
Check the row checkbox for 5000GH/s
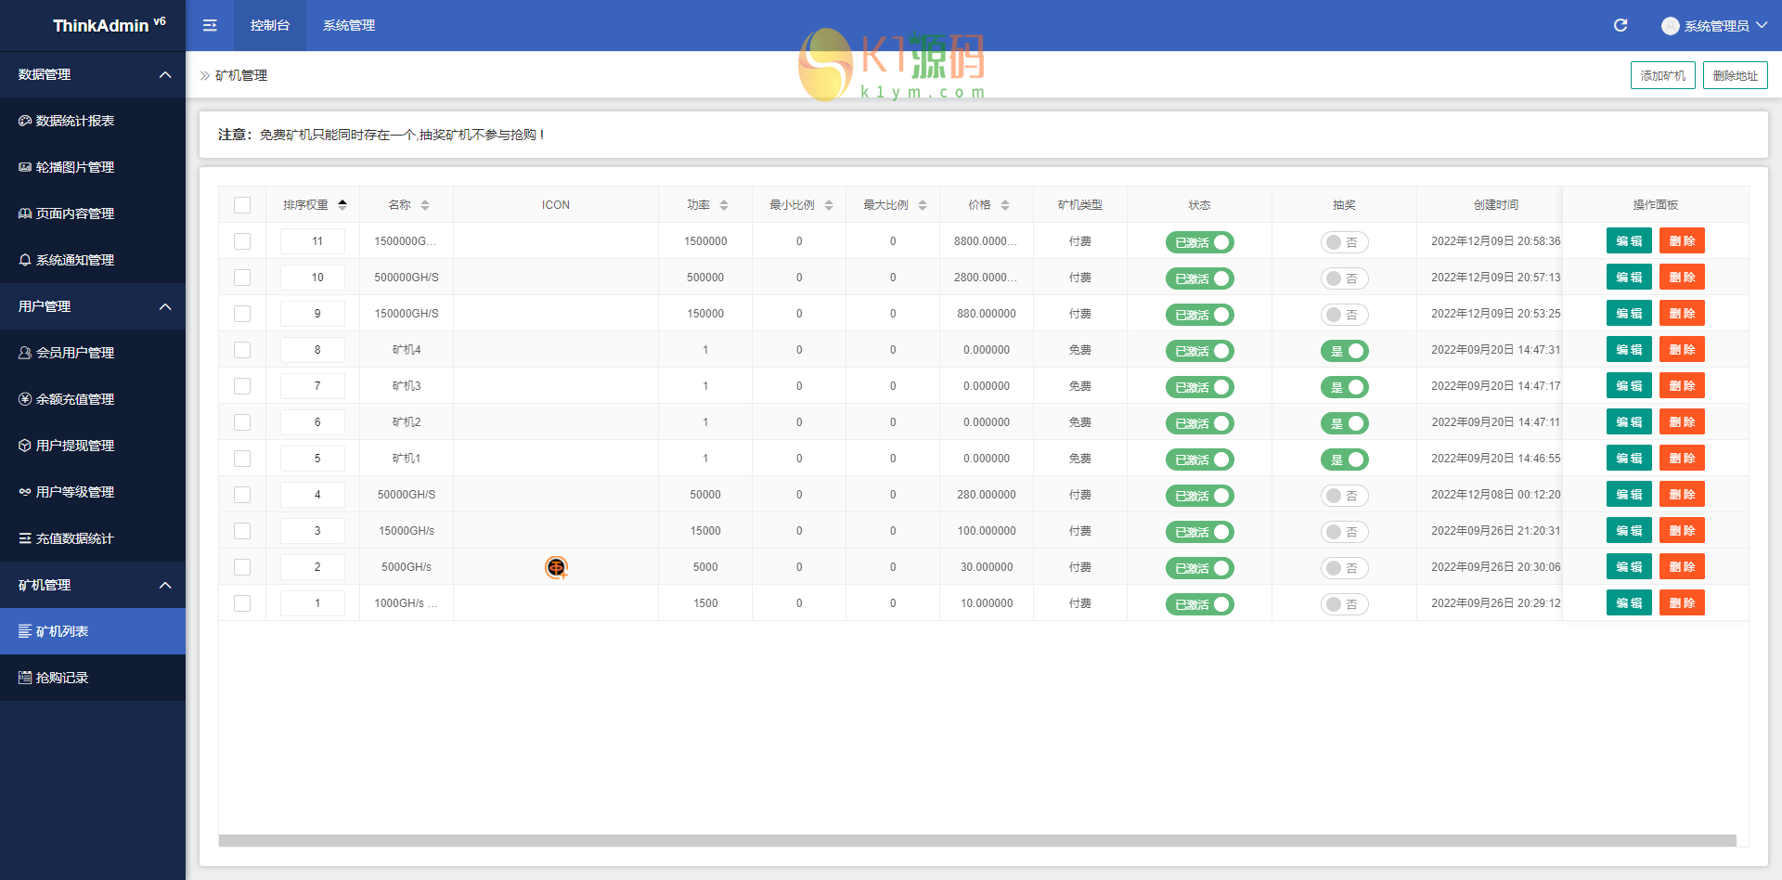[x=242, y=567]
